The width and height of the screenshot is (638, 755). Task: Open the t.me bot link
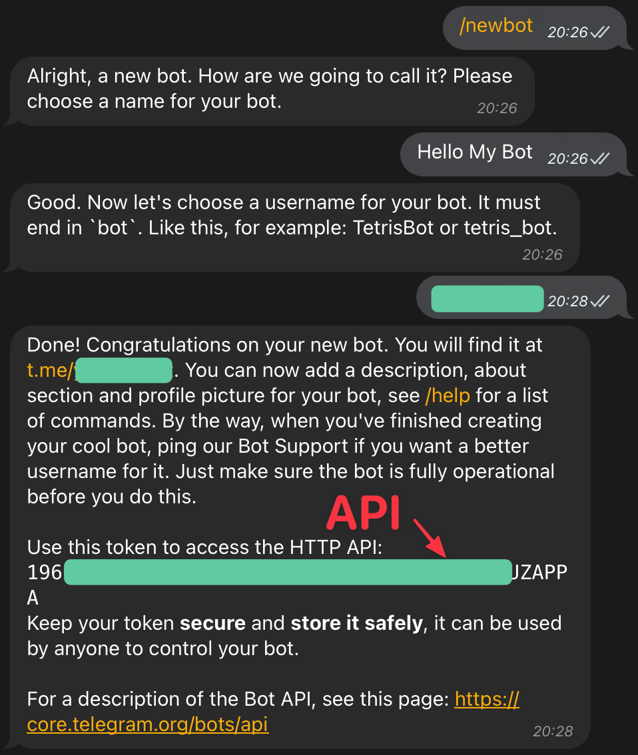point(100,370)
